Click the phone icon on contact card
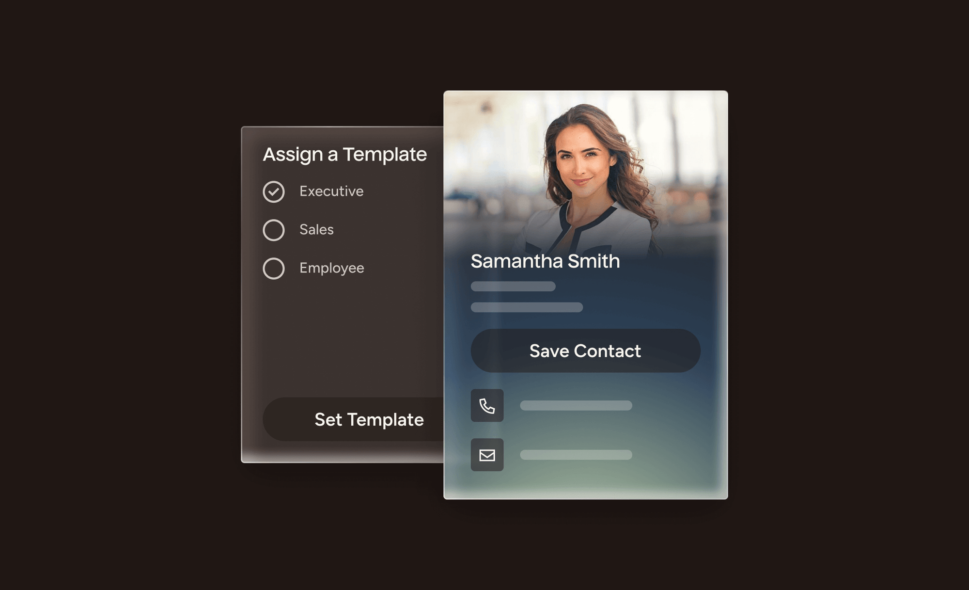The width and height of the screenshot is (969, 590). (487, 405)
